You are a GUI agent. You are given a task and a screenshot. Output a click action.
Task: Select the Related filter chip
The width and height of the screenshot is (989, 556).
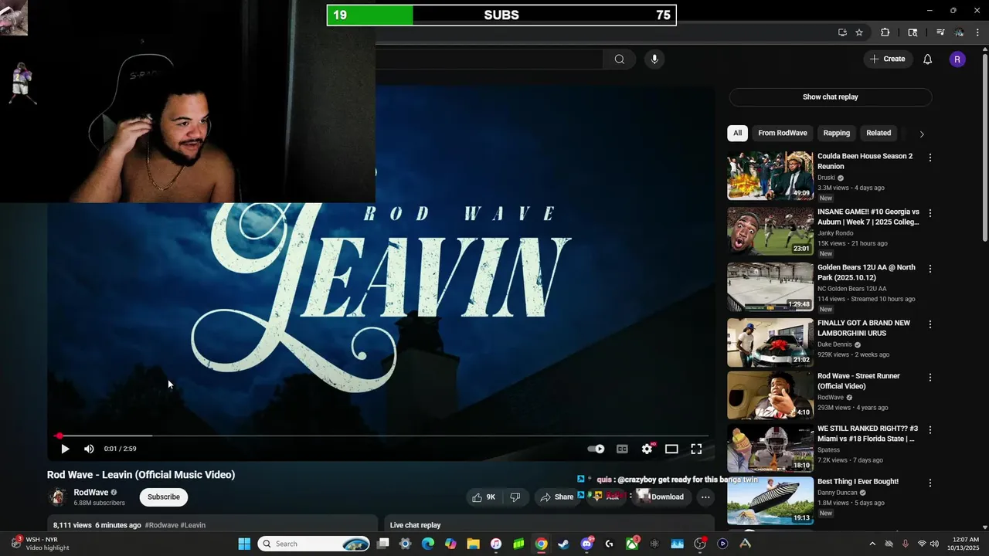pyautogui.click(x=879, y=133)
